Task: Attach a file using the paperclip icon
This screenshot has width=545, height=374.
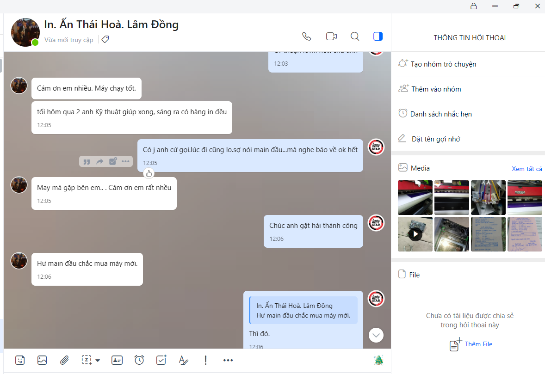Action: [64, 360]
